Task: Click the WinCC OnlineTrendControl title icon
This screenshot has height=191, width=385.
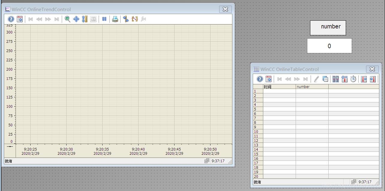Action: click(x=7, y=9)
